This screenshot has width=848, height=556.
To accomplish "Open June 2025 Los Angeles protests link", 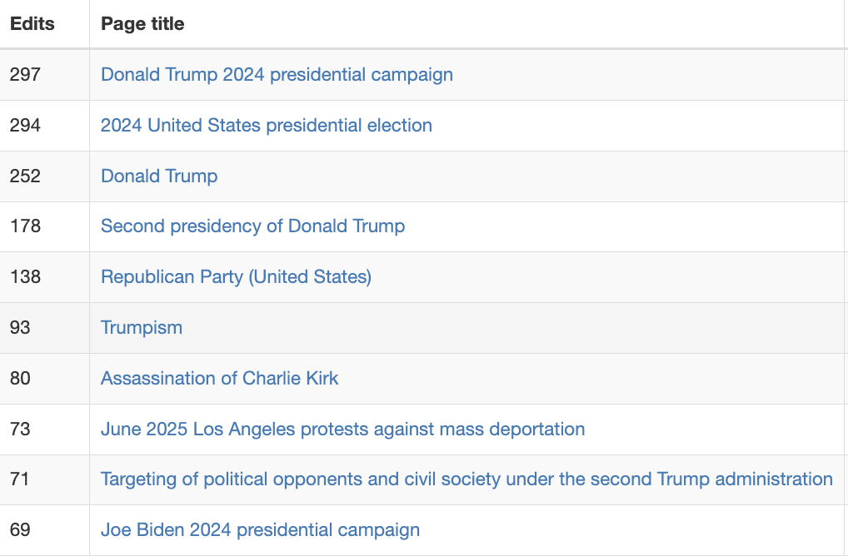I will coord(342,429).
